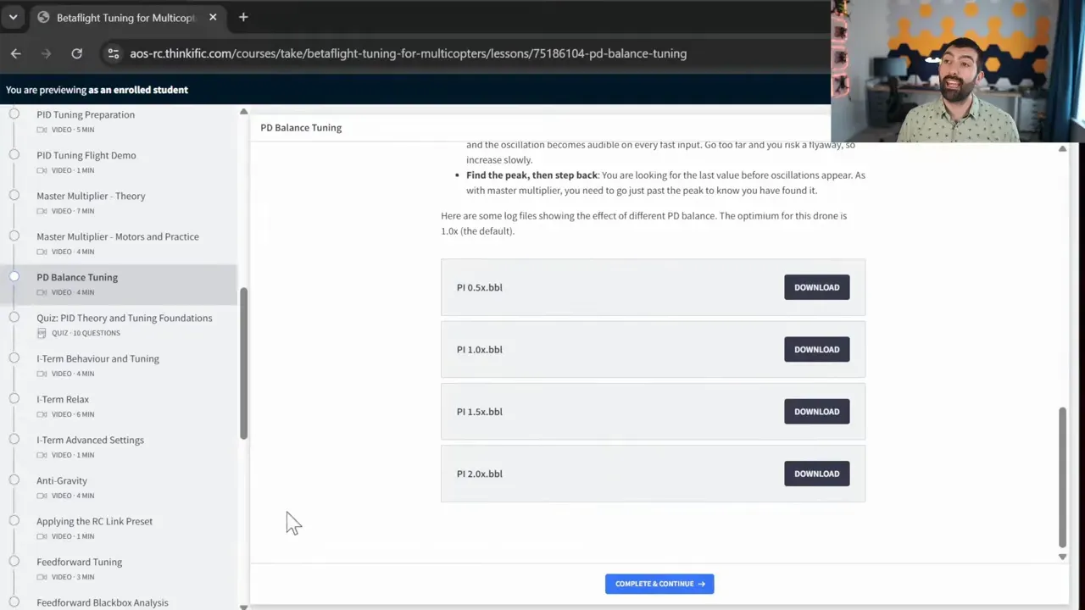Click sidebar scroll down arrow
Screen dimensions: 1085x610
[243, 606]
